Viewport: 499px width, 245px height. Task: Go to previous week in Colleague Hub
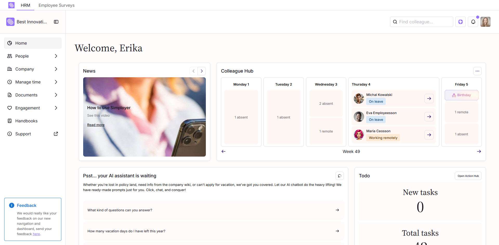tap(224, 151)
